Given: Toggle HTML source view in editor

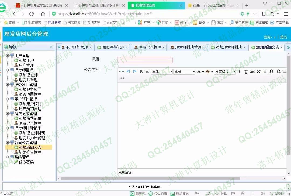Looking at the screenshot, I should point(122,72).
